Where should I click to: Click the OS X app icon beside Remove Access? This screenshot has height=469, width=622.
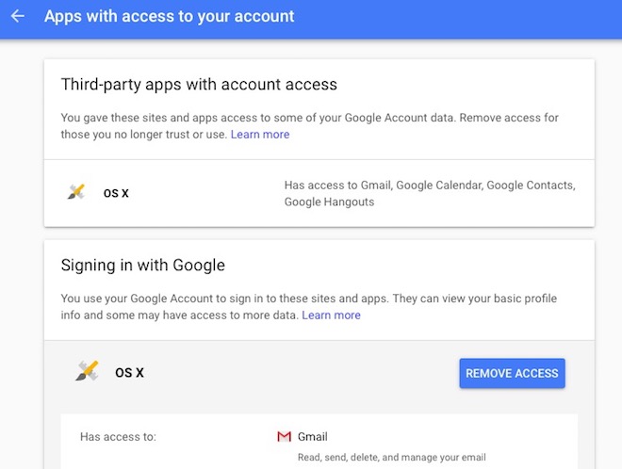[87, 371]
